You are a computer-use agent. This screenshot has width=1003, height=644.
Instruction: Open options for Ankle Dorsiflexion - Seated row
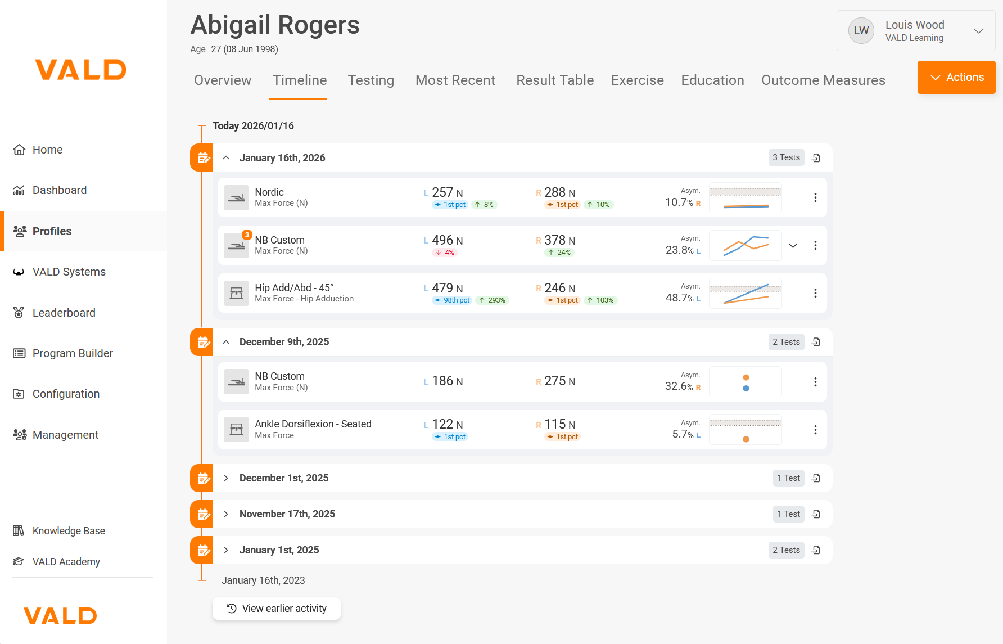815,430
